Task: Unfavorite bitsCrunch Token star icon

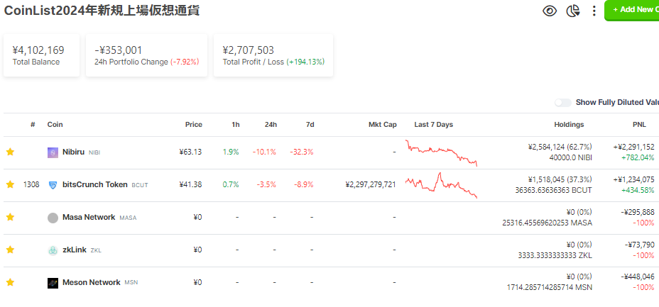Action: click(x=10, y=184)
